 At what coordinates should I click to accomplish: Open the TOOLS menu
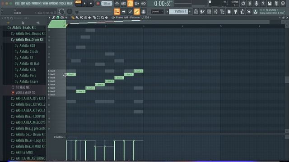(x=62, y=3)
